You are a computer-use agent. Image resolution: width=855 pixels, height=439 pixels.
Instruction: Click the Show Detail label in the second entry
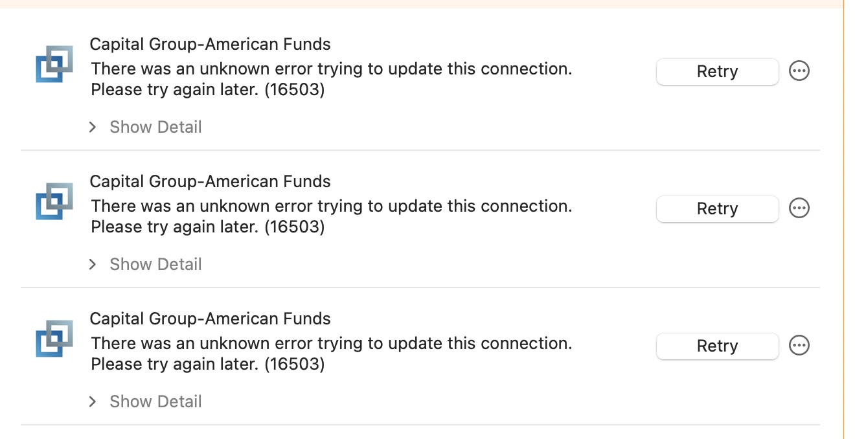click(x=155, y=264)
